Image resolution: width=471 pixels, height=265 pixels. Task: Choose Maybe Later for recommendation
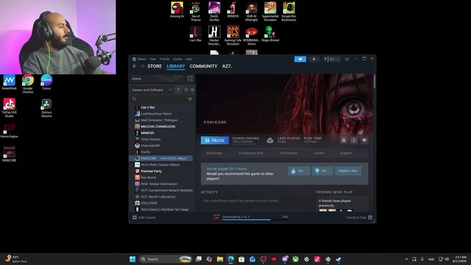[x=348, y=171]
